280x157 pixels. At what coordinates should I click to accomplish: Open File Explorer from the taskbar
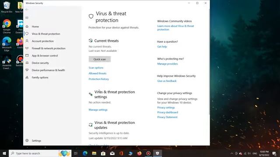pos(94,153)
